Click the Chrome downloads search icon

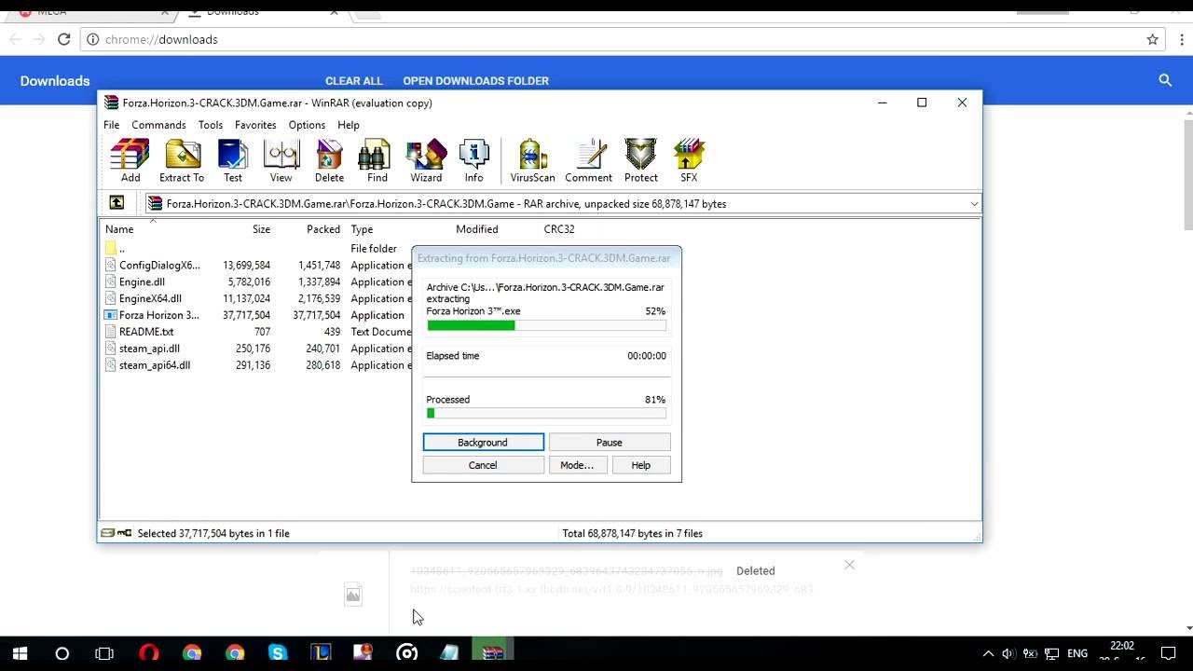(1165, 81)
